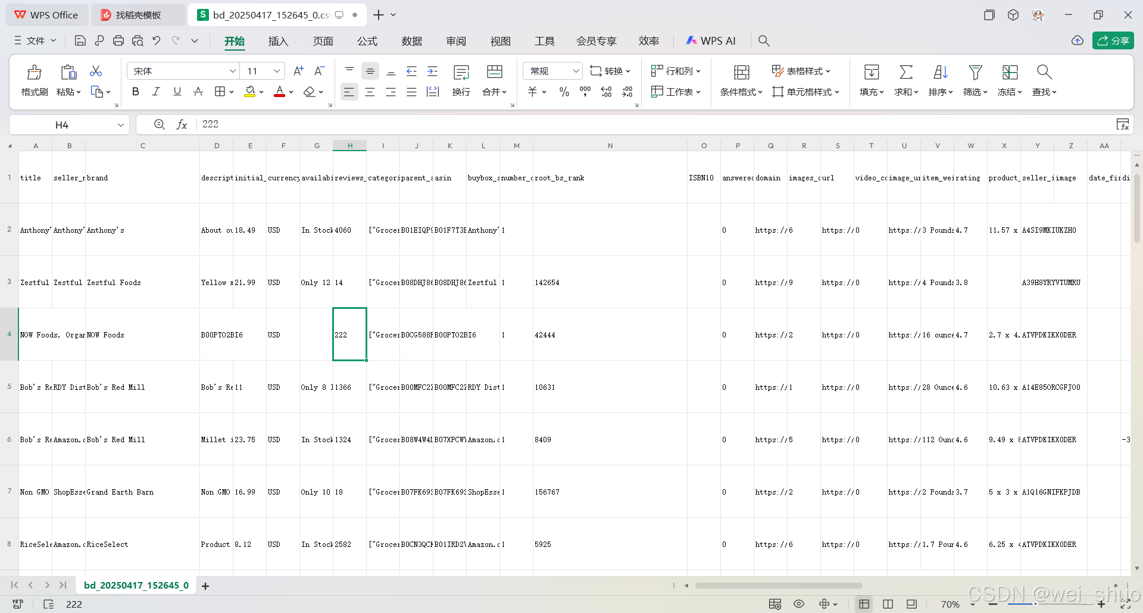This screenshot has width=1143, height=613.
Task: Open the font color swatch
Action: point(279,92)
